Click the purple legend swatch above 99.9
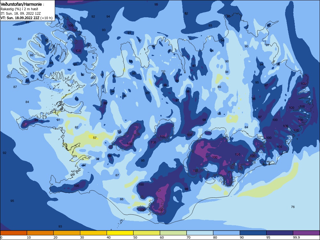This screenshot has width=320, height=240. (306, 233)
